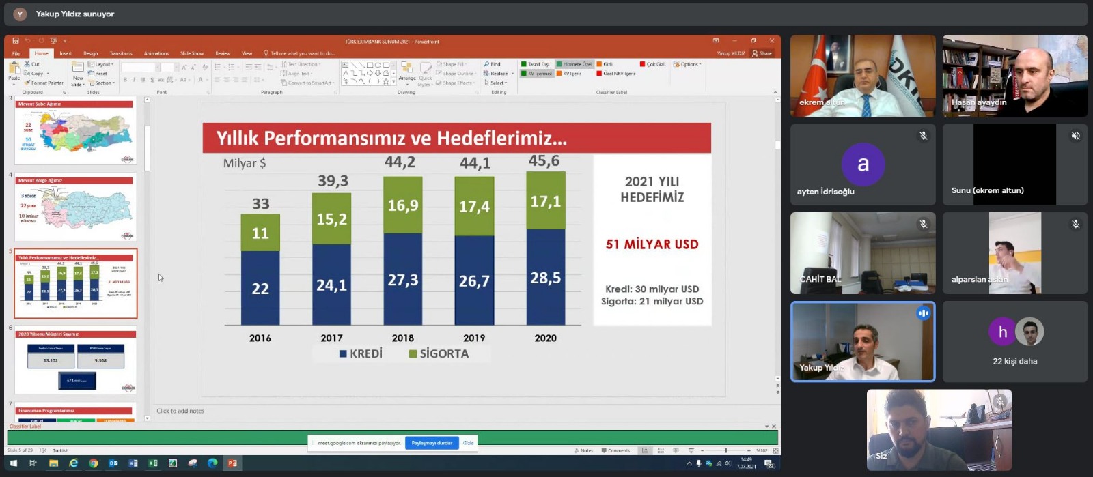This screenshot has width=1093, height=477.
Task: Open the Slide Show tab
Action: pos(192,53)
